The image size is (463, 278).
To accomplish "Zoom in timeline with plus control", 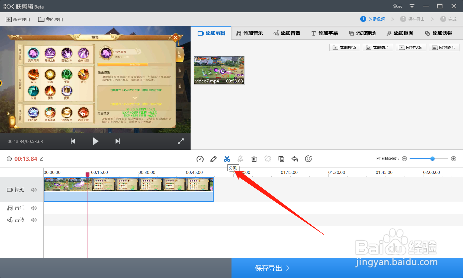I will [x=453, y=159].
